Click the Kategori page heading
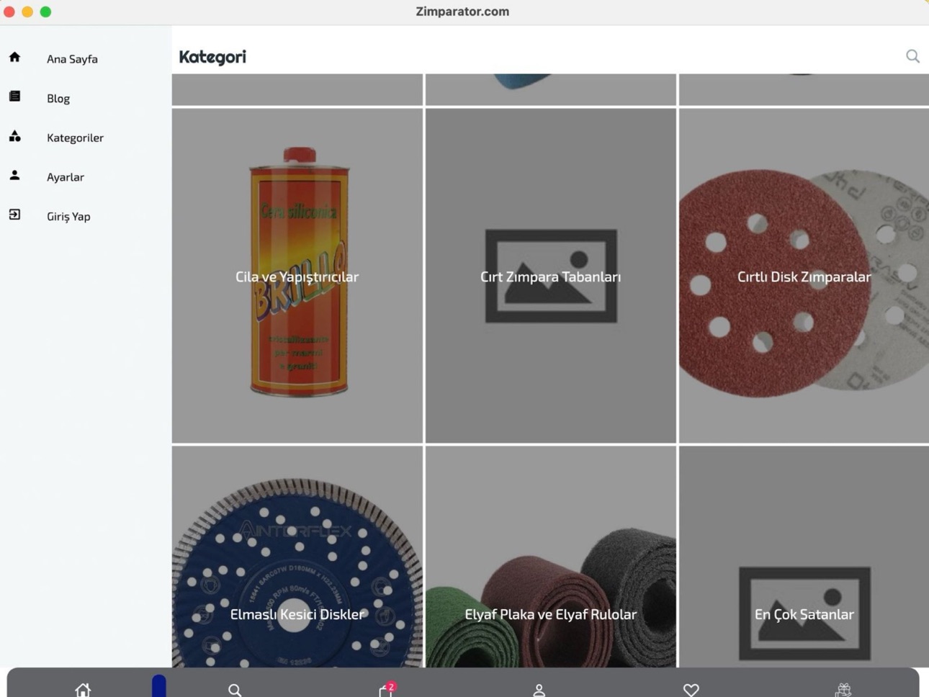The width and height of the screenshot is (929, 697). [212, 57]
